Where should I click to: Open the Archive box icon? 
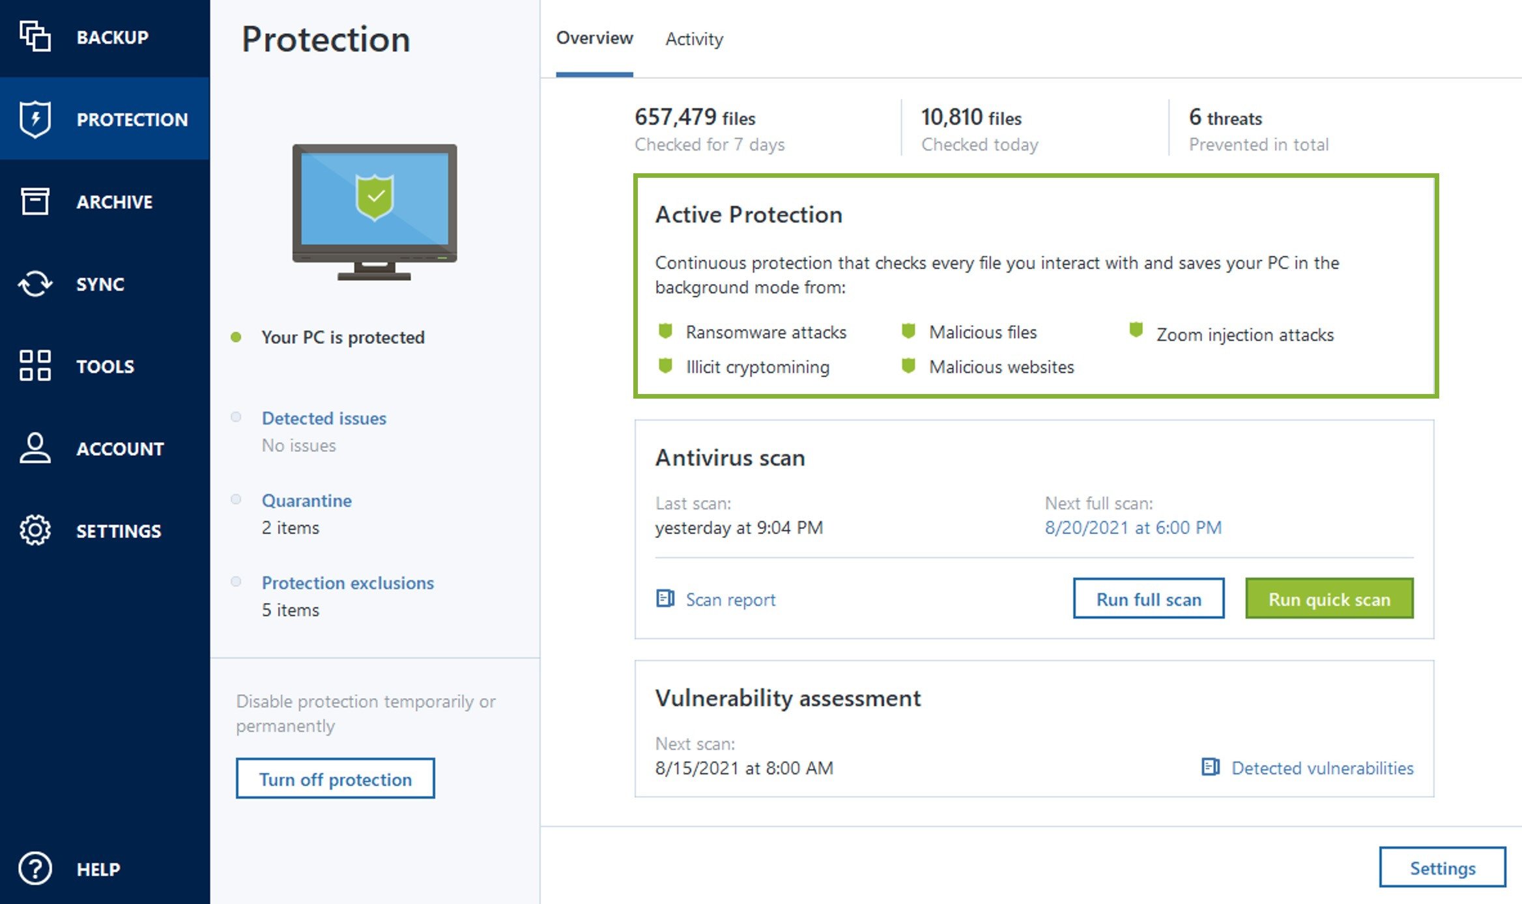35,201
